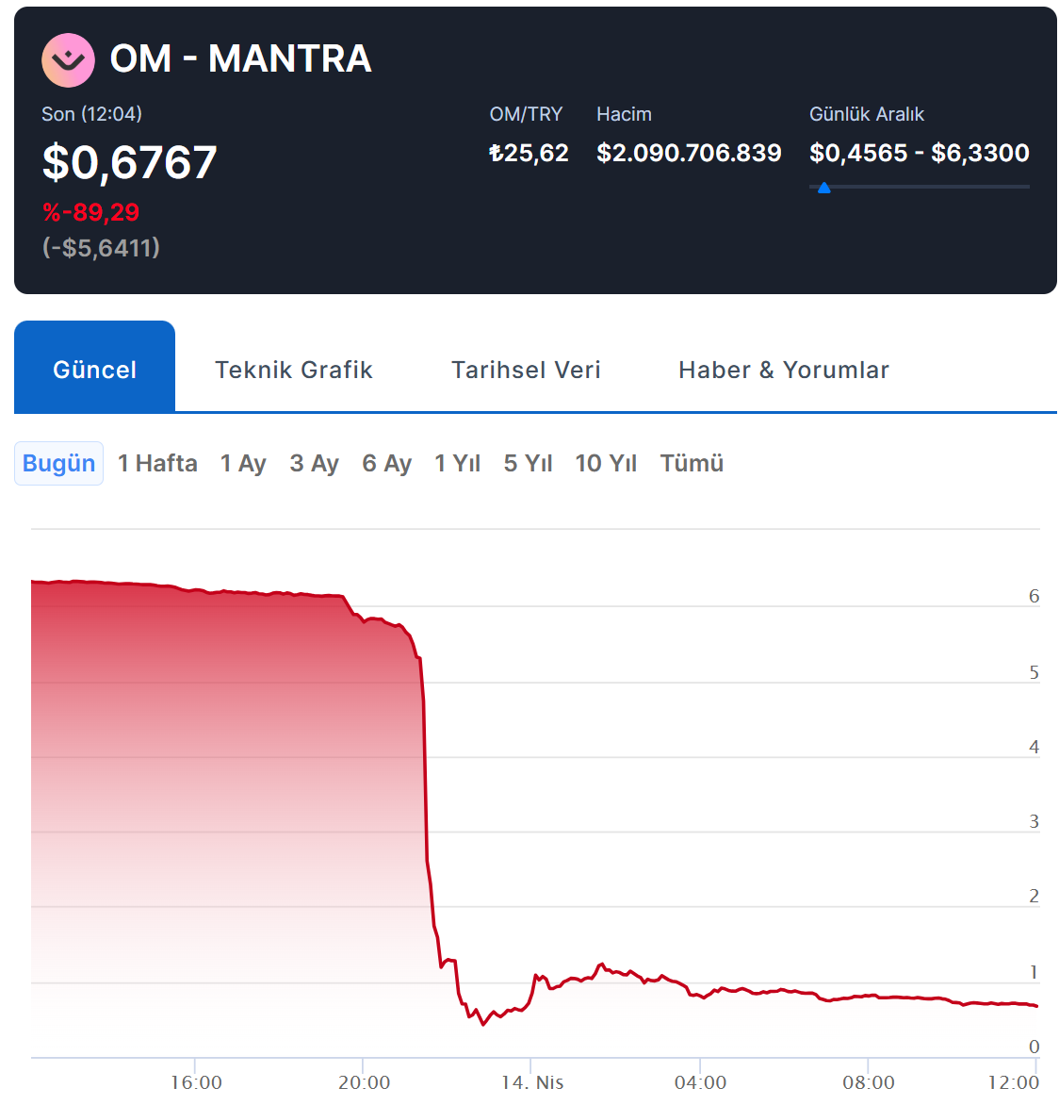Click the 14. Nis date marker on chart
This screenshot has width=1059, height=1105.
tap(531, 1082)
